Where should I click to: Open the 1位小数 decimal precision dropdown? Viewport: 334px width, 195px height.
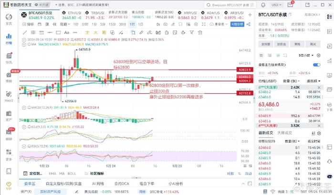[x=306, y=56]
